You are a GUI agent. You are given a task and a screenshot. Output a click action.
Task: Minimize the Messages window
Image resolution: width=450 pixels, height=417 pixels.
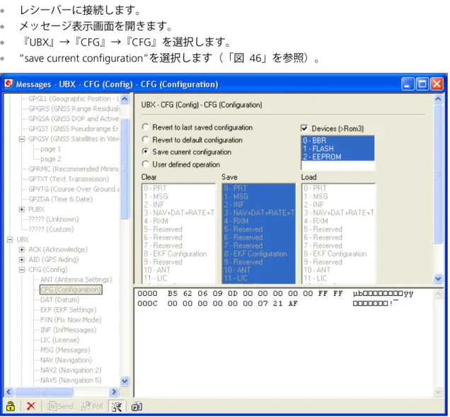click(408, 84)
